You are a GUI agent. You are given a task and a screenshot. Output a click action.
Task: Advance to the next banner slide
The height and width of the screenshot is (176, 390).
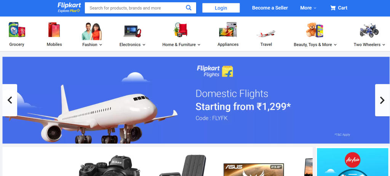382,100
